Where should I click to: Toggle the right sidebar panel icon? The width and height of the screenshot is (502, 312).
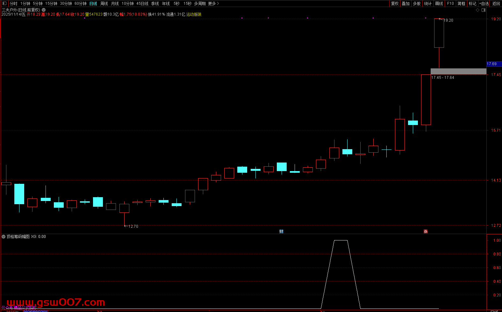point(484,10)
